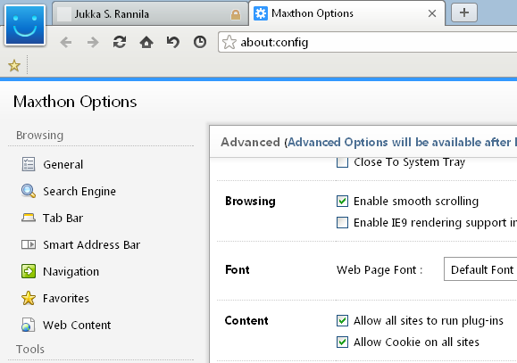Viewport: 517px width, 363px height.
Task: Open Search Engine settings
Action: 79,192
